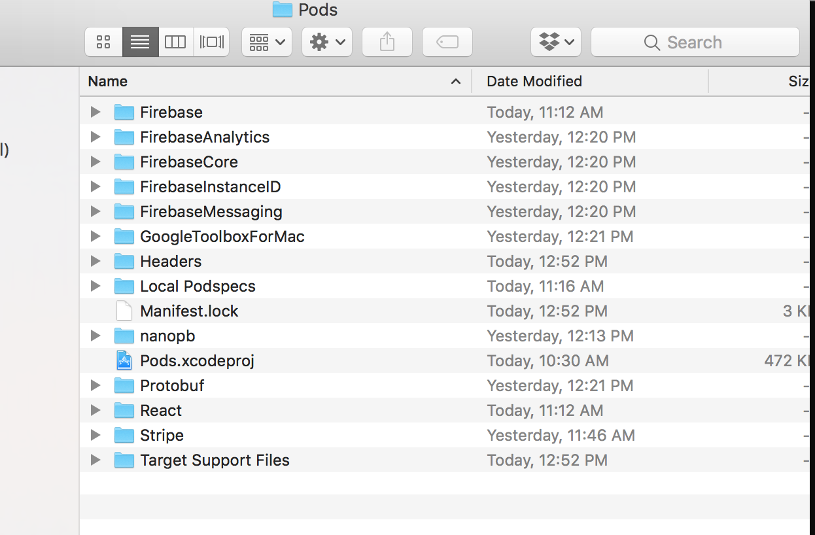Click nanopb date Yesterday, 12:13 PM
This screenshot has width=815, height=535.
[x=561, y=336]
